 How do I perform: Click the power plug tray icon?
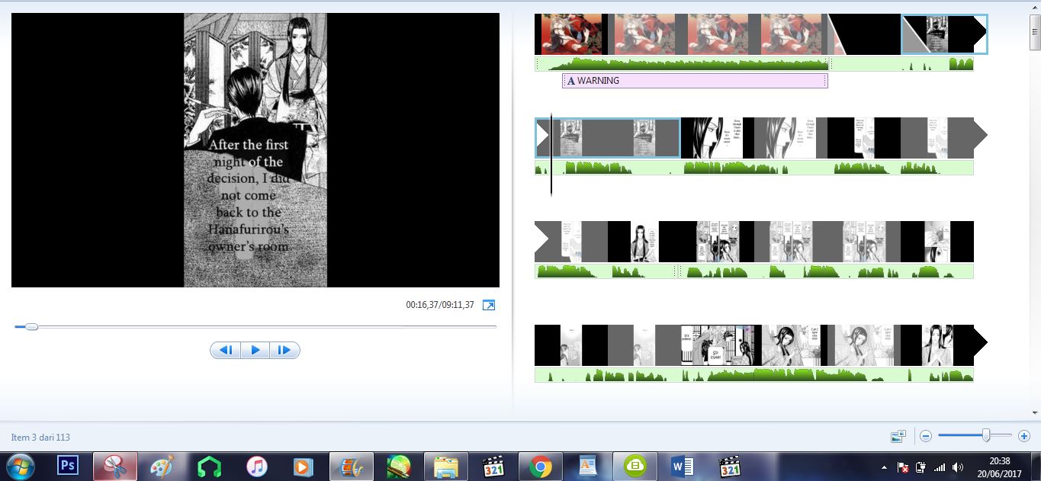pyautogui.click(x=921, y=467)
